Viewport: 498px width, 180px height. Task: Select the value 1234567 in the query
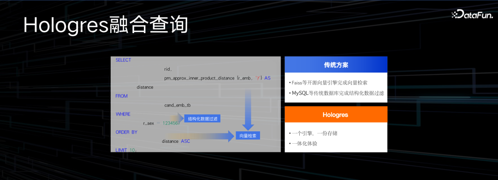tap(172, 123)
